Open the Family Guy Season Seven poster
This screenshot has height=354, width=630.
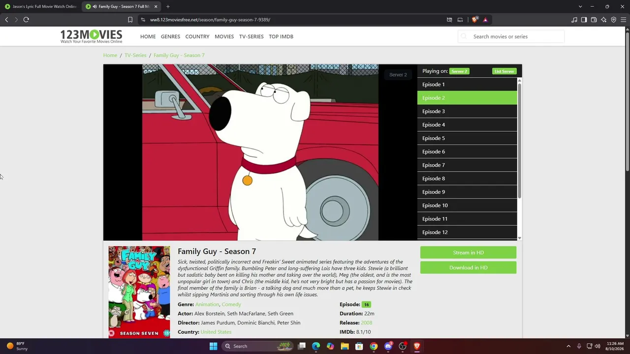[x=139, y=292]
